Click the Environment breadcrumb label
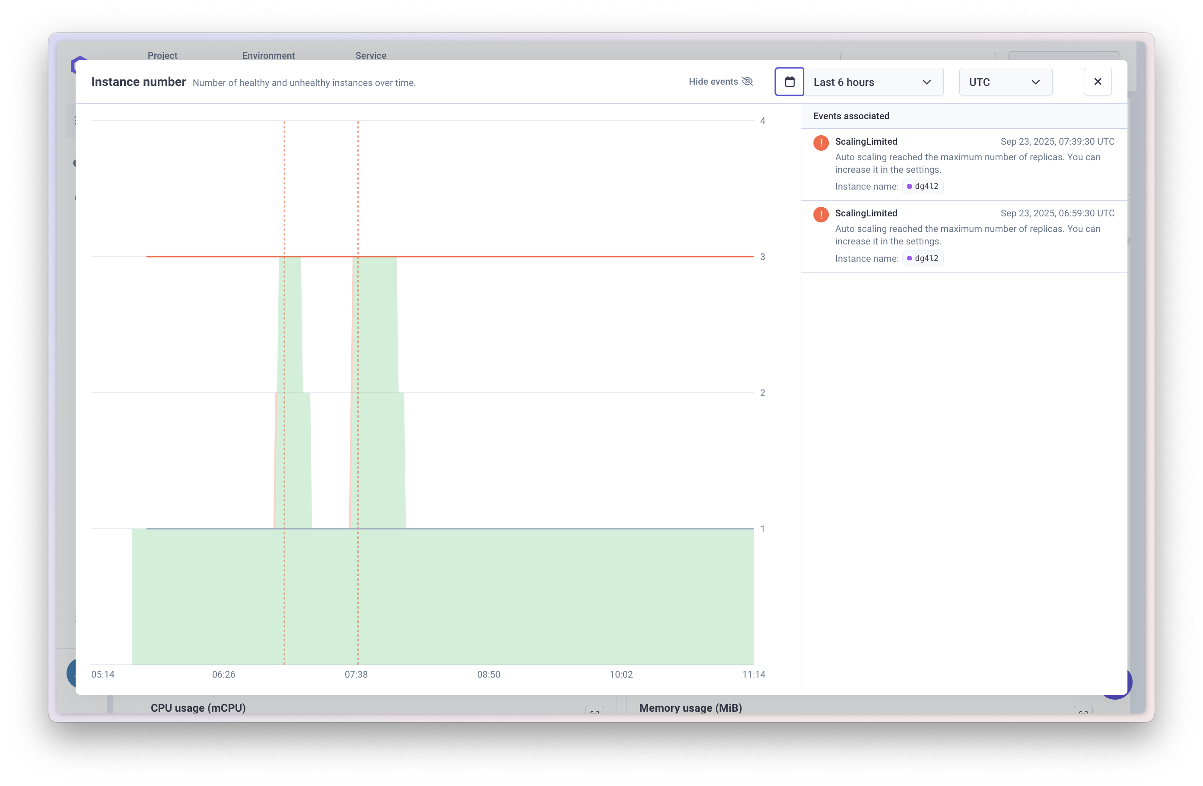 click(268, 55)
